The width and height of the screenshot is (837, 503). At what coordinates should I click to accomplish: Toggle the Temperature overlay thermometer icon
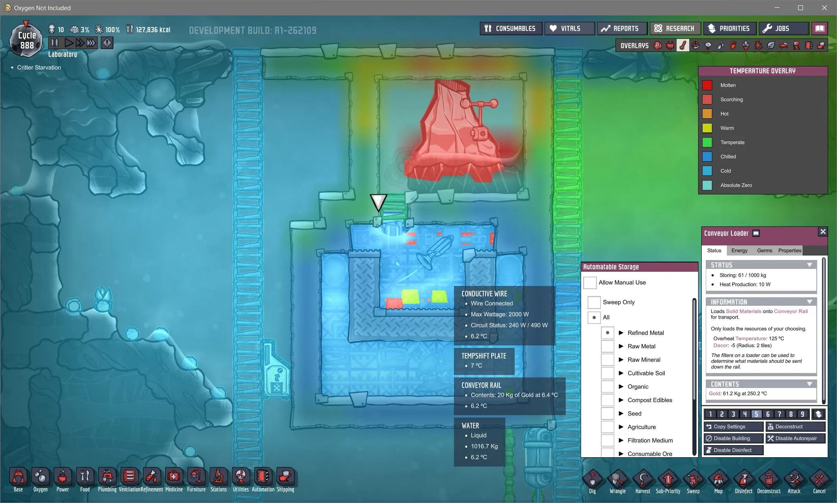(683, 45)
